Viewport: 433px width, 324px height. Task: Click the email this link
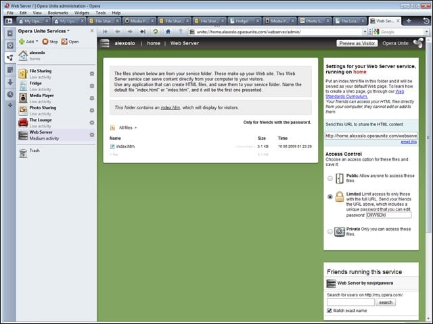[409, 142]
